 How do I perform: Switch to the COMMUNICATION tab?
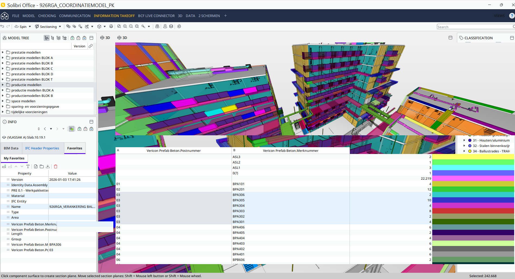coord(75,16)
